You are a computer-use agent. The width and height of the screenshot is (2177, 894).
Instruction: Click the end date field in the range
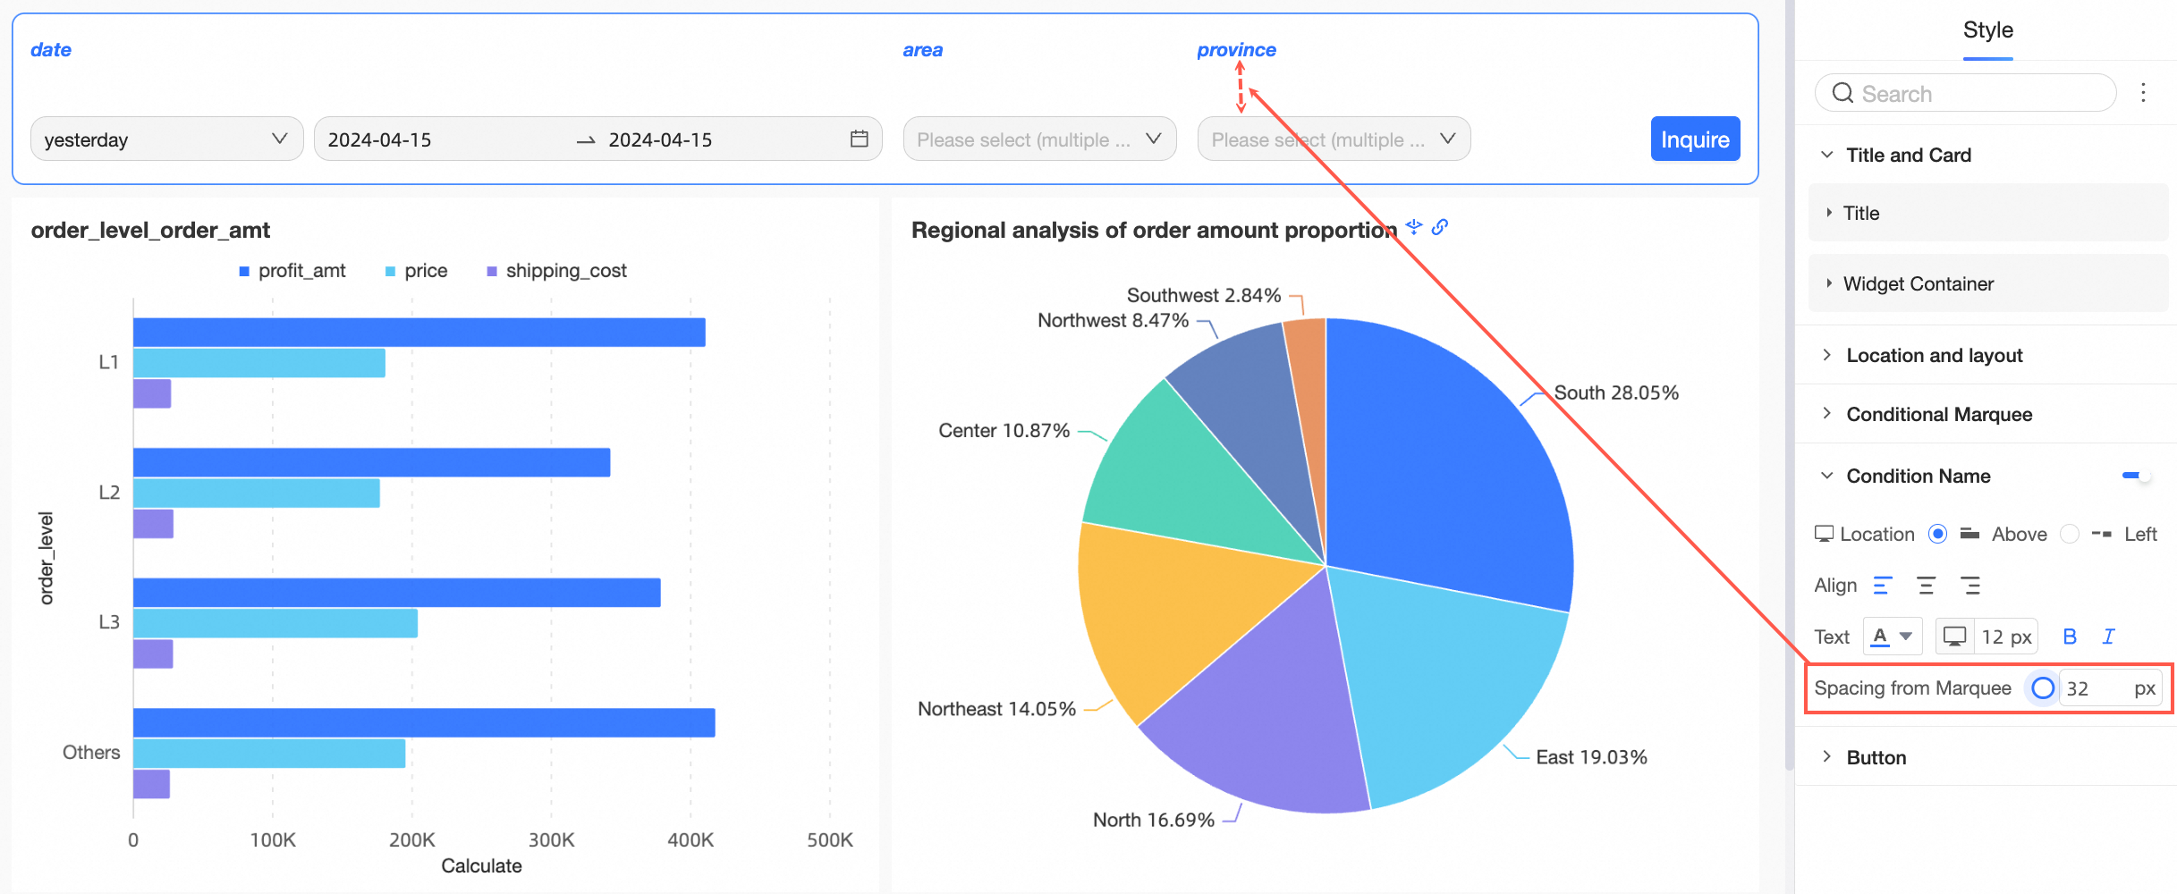661,139
